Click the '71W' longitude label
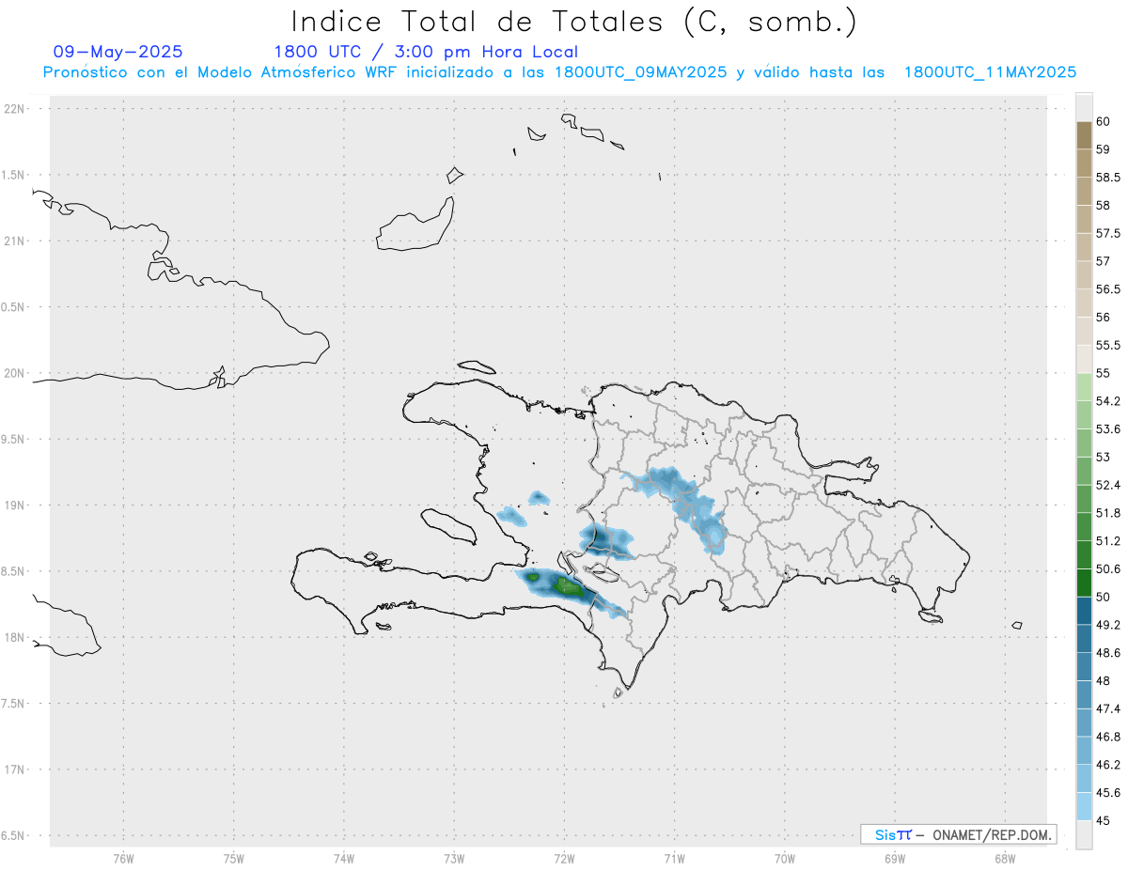The height and width of the screenshot is (871, 1128). coord(674,859)
